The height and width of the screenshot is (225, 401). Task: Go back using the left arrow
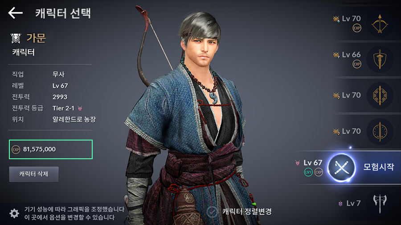tap(15, 13)
